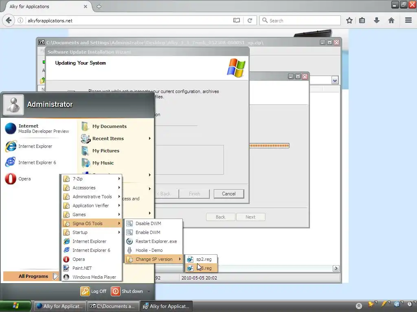Switch to the 7-Zip C:\Documents taskbar button

113,306
